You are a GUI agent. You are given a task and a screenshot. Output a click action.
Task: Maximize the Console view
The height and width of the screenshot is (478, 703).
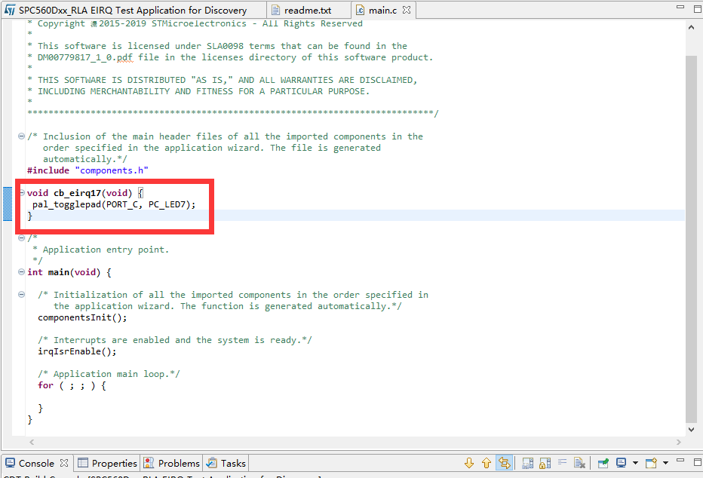point(698,462)
